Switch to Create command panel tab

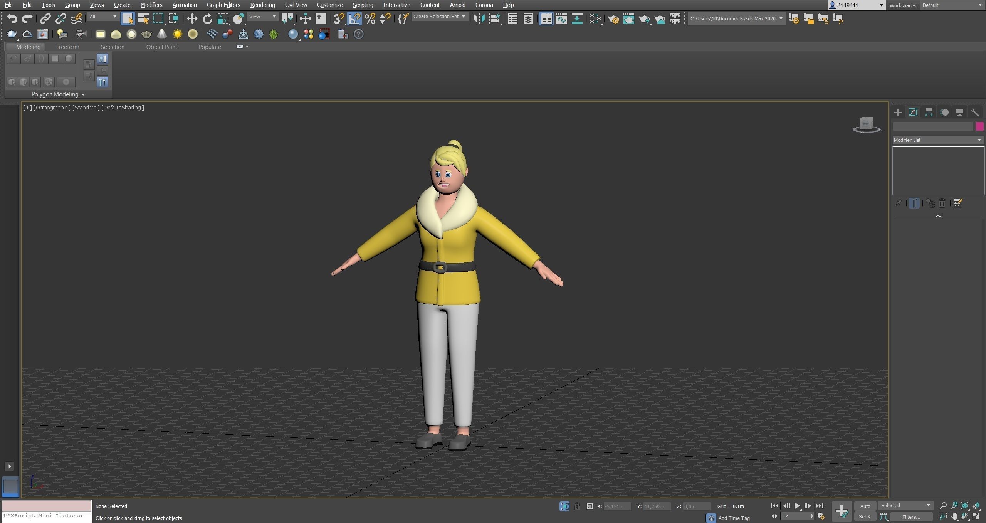pyautogui.click(x=898, y=112)
